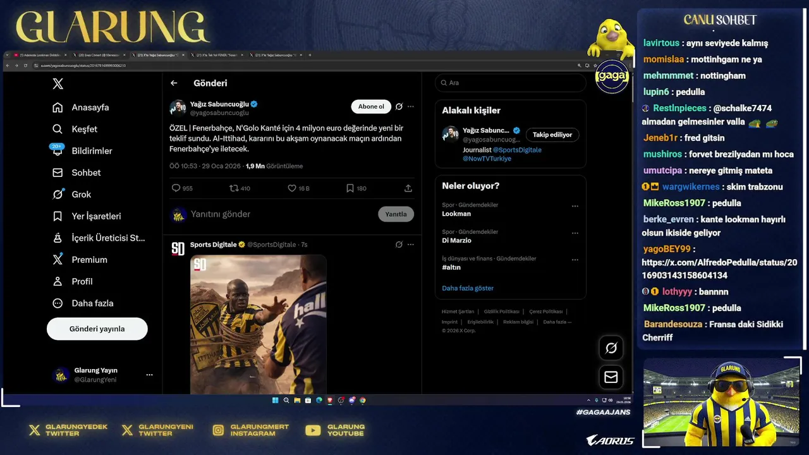
Task: Open Sohbet messages
Action: pyautogui.click(x=77, y=173)
